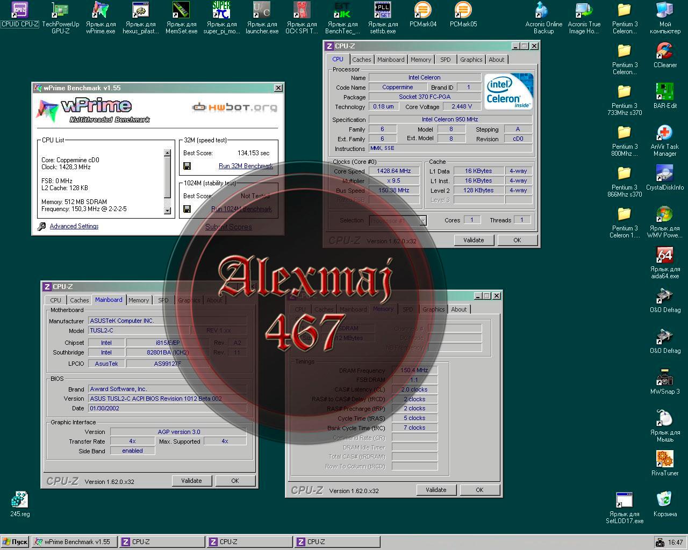
Task: Switch to Caches tab in top CPU-Z
Action: [361, 60]
